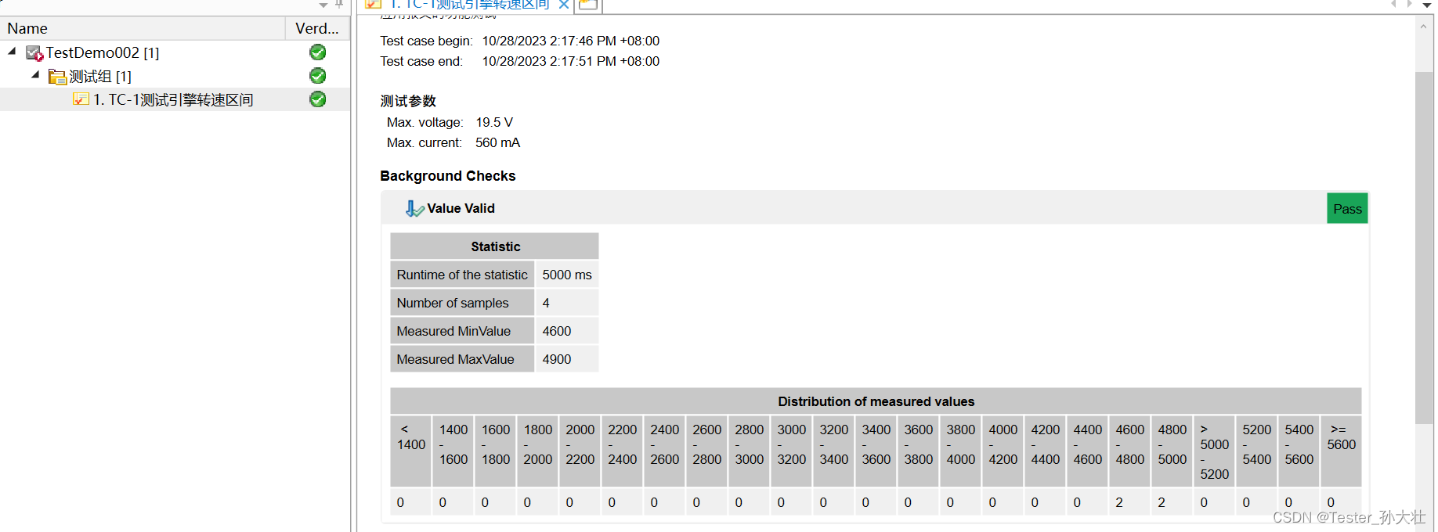This screenshot has width=1438, height=532.
Task: Click the green verdict check for 测试组
Action: 317,76
